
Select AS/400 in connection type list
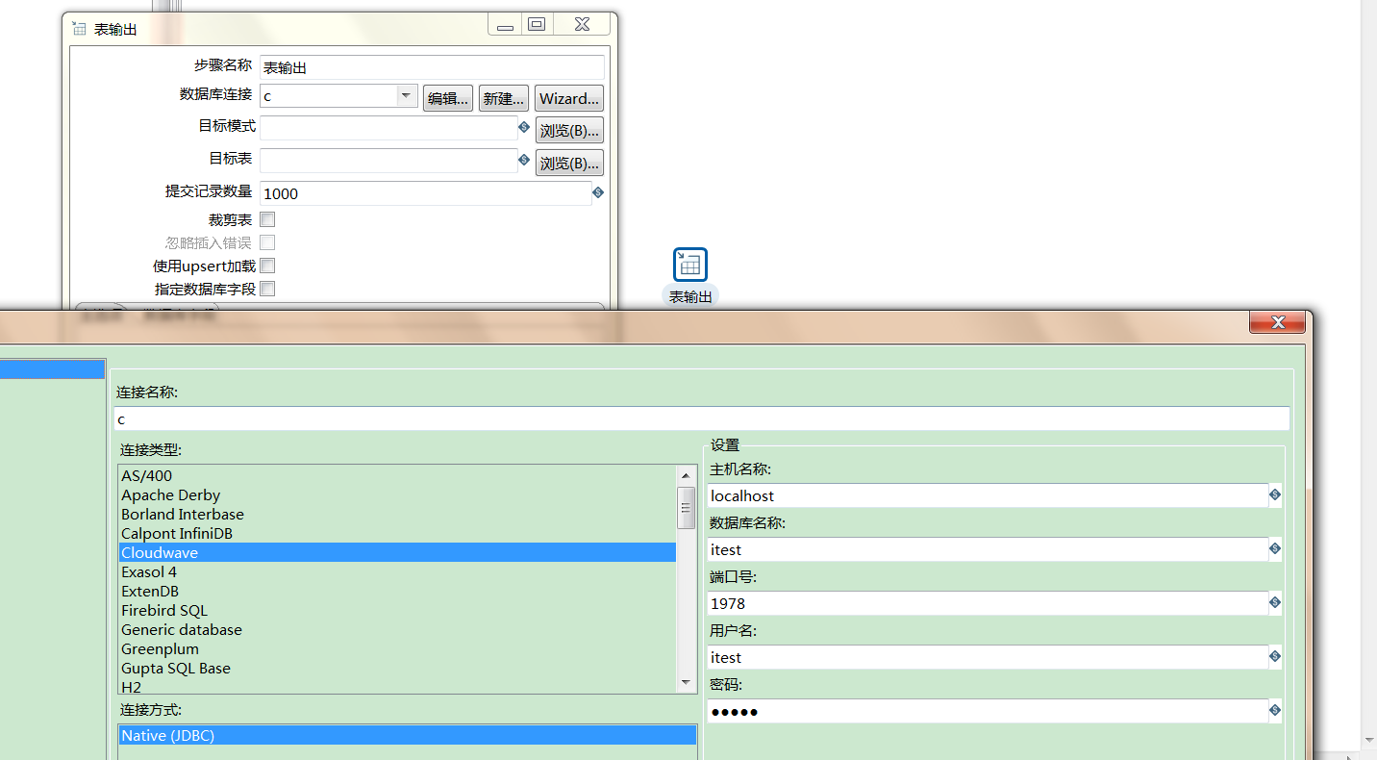pyautogui.click(x=397, y=475)
